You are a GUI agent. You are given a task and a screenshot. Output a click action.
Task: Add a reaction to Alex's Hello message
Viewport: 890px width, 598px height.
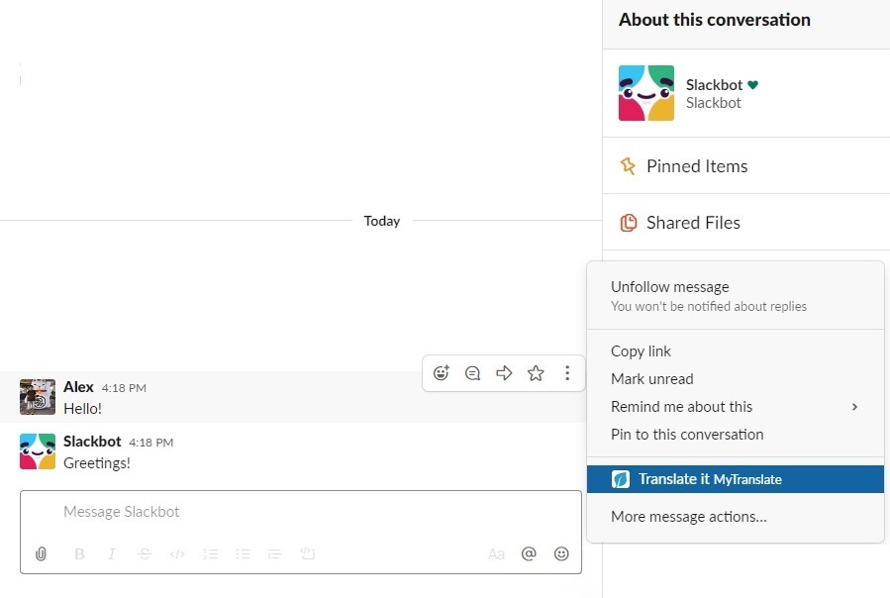pos(441,373)
